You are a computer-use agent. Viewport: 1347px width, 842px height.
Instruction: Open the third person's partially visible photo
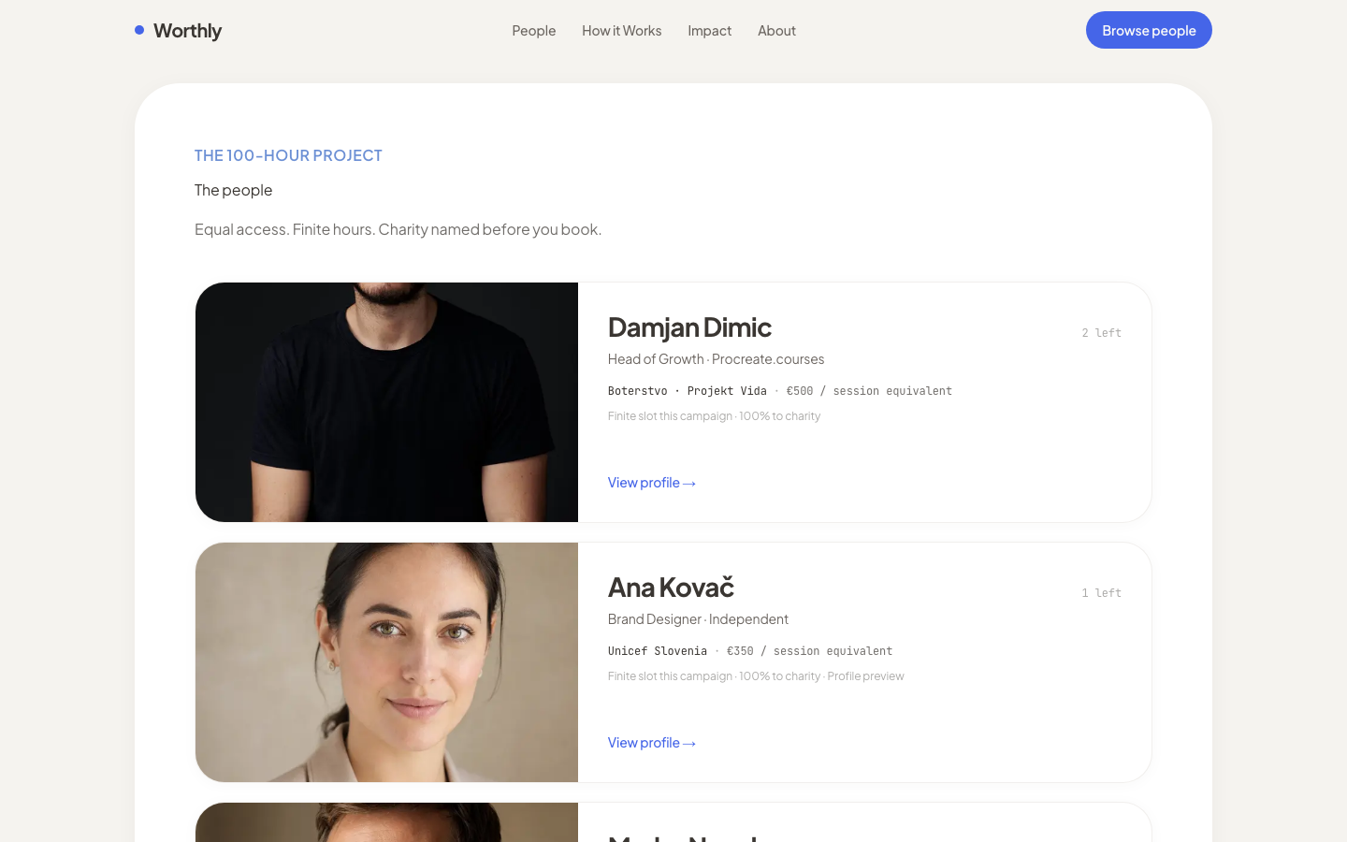pos(386,822)
